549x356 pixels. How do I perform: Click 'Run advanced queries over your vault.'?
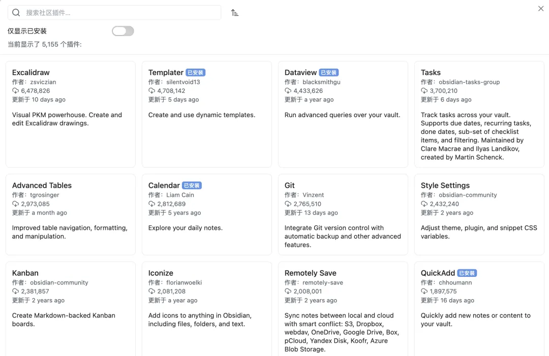[343, 115]
